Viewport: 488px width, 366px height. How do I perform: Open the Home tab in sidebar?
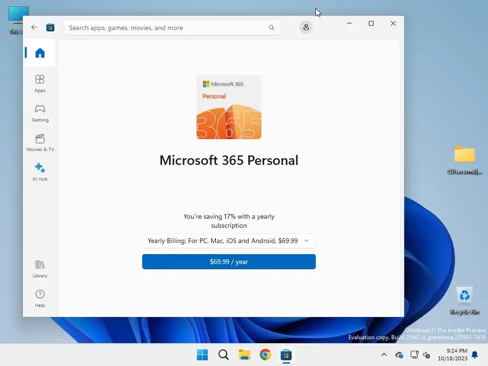[x=40, y=53]
